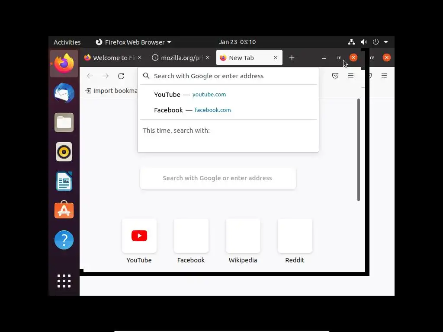Open a new tab with plus button
The image size is (443, 332).
292,58
